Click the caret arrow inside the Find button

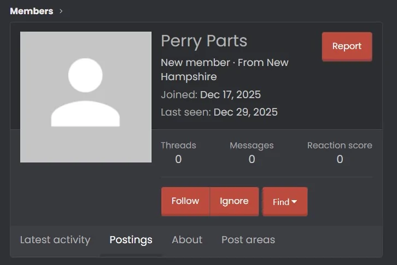pyautogui.click(x=294, y=202)
